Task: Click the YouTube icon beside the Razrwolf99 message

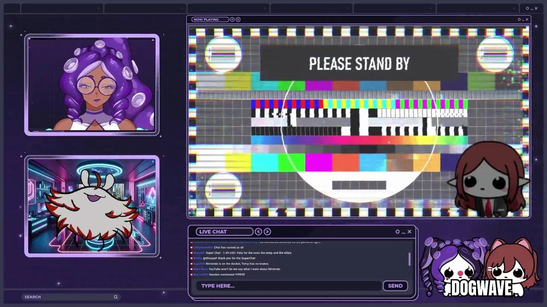Action: 192,275
